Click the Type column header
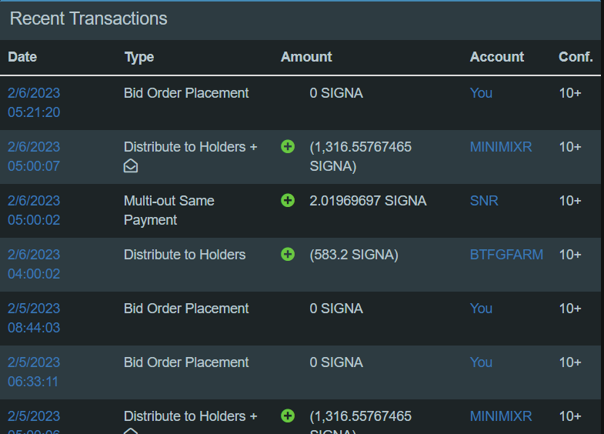This screenshot has width=604, height=434. (139, 57)
